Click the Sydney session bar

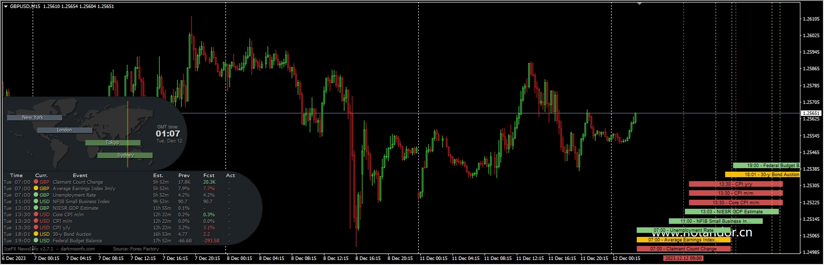tap(125, 156)
